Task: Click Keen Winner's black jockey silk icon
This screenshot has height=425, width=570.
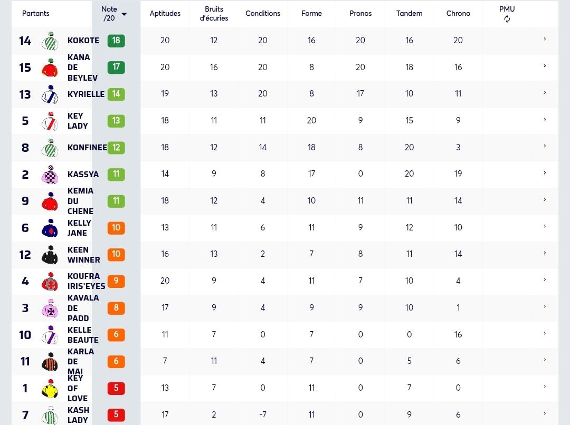Action: coord(50,255)
